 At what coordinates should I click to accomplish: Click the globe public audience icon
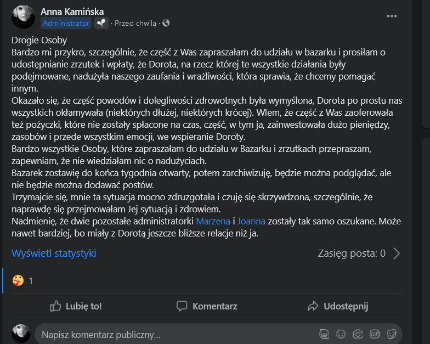(166, 23)
